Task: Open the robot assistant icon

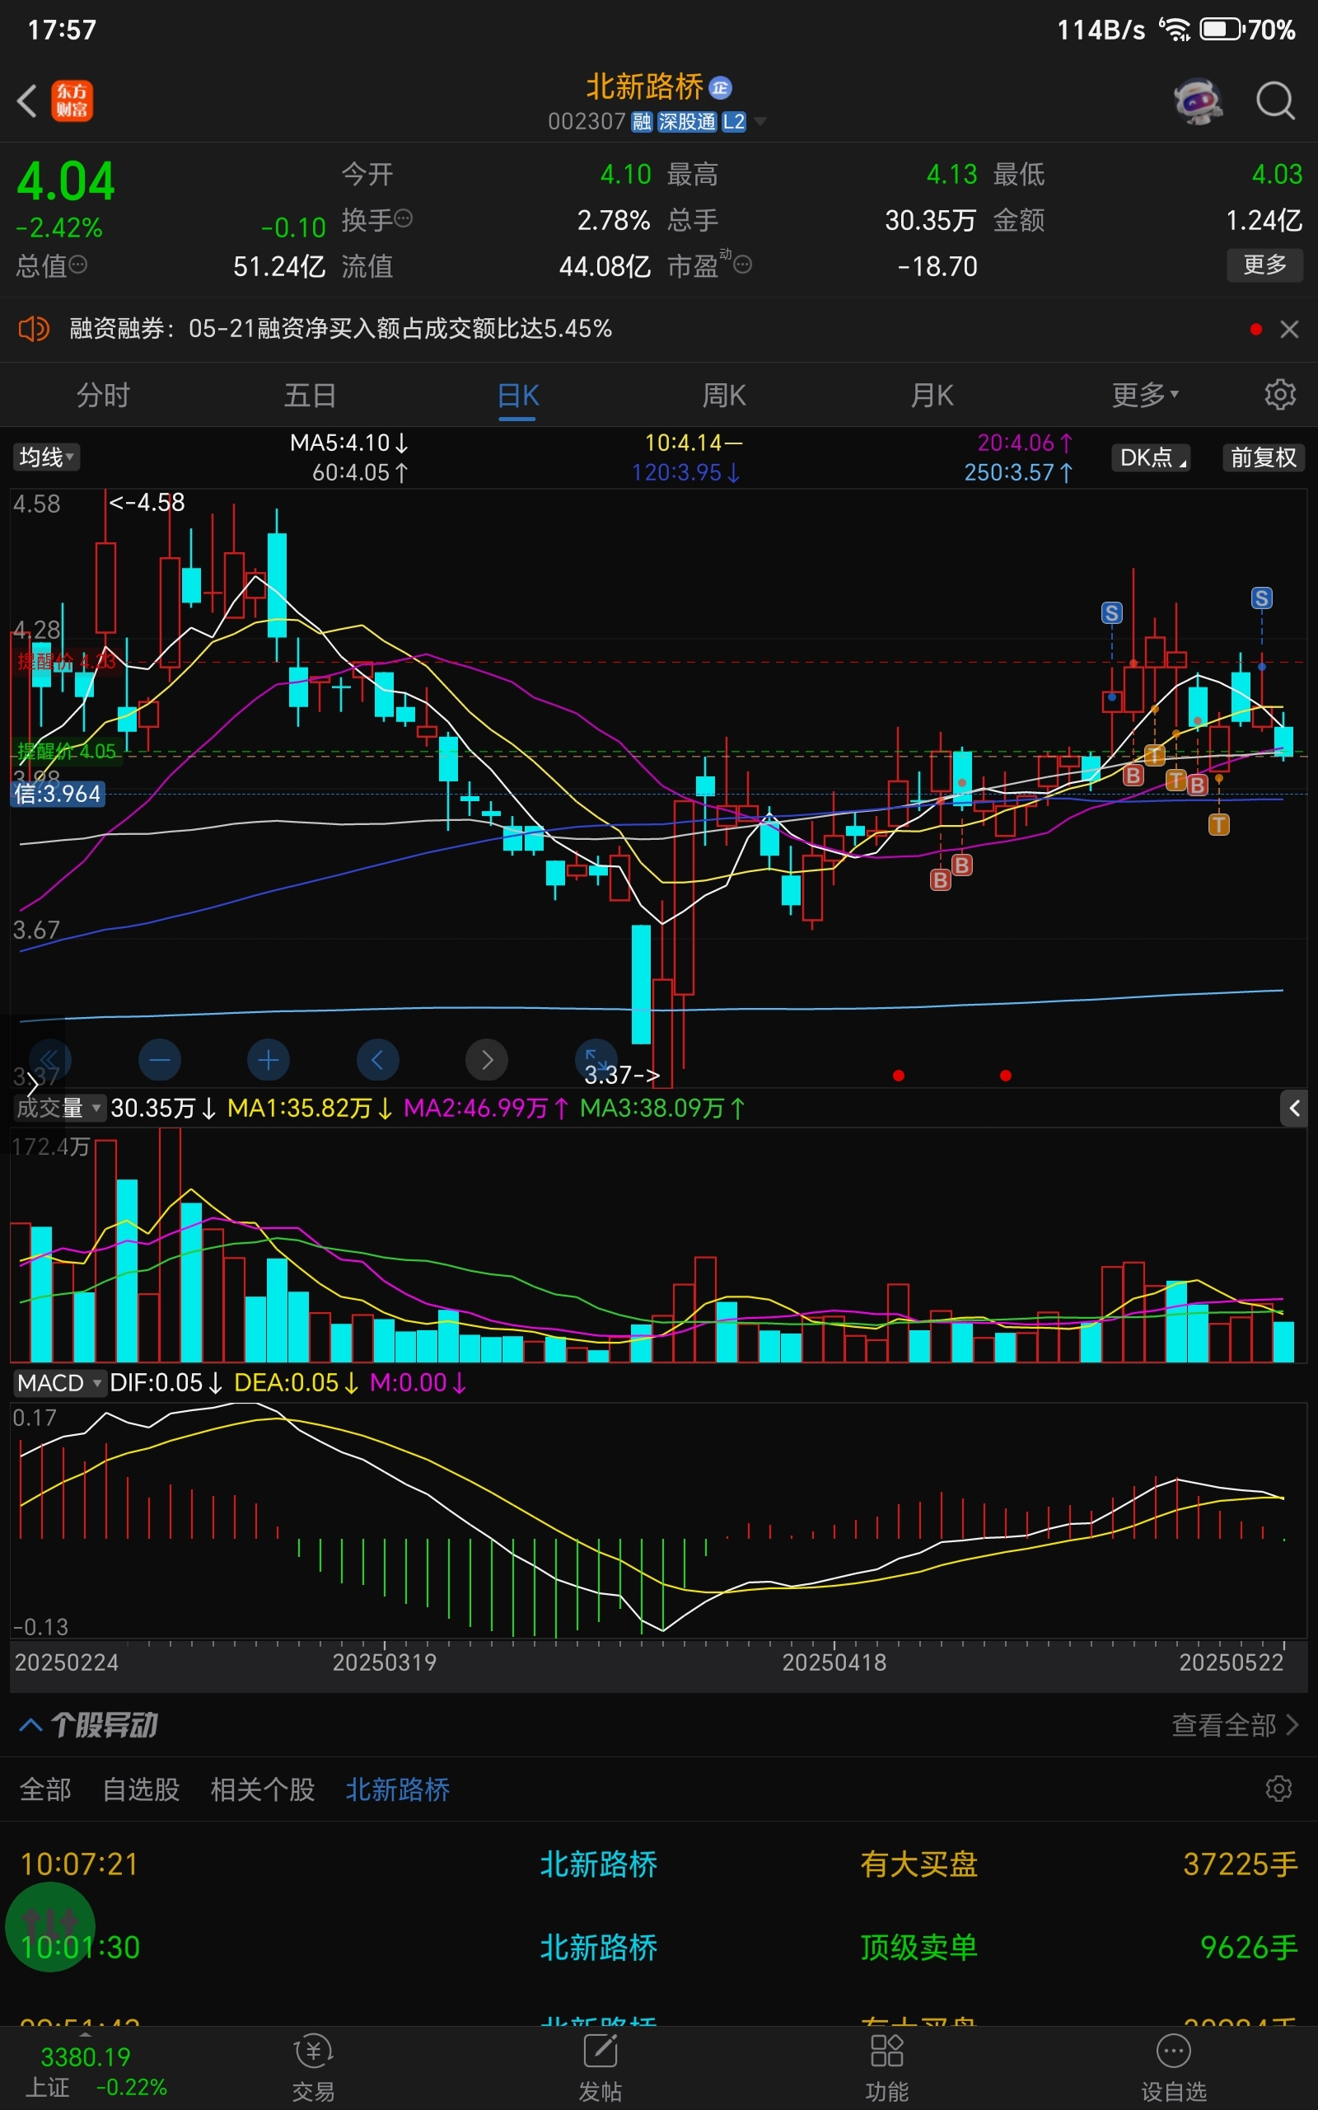Action: 1198,101
